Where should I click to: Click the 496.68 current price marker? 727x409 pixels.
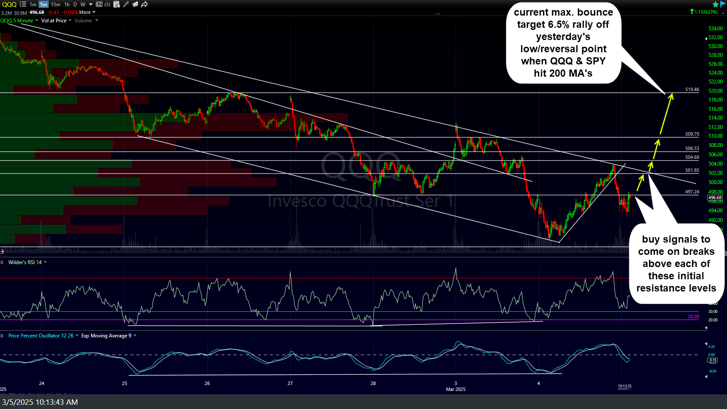pos(715,198)
